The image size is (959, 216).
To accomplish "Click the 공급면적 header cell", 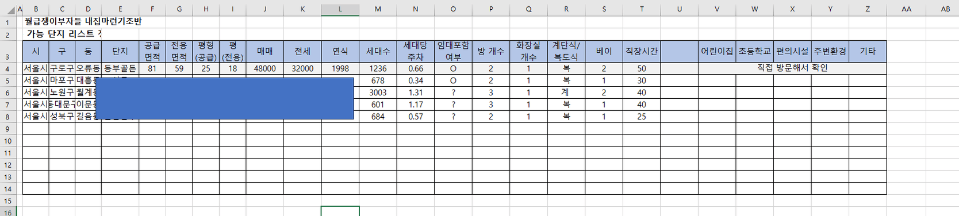I will [152, 51].
